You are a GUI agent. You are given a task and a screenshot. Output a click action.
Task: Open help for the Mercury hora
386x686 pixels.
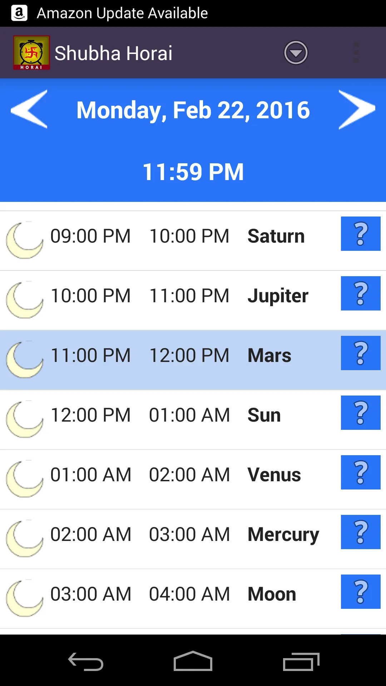360,532
